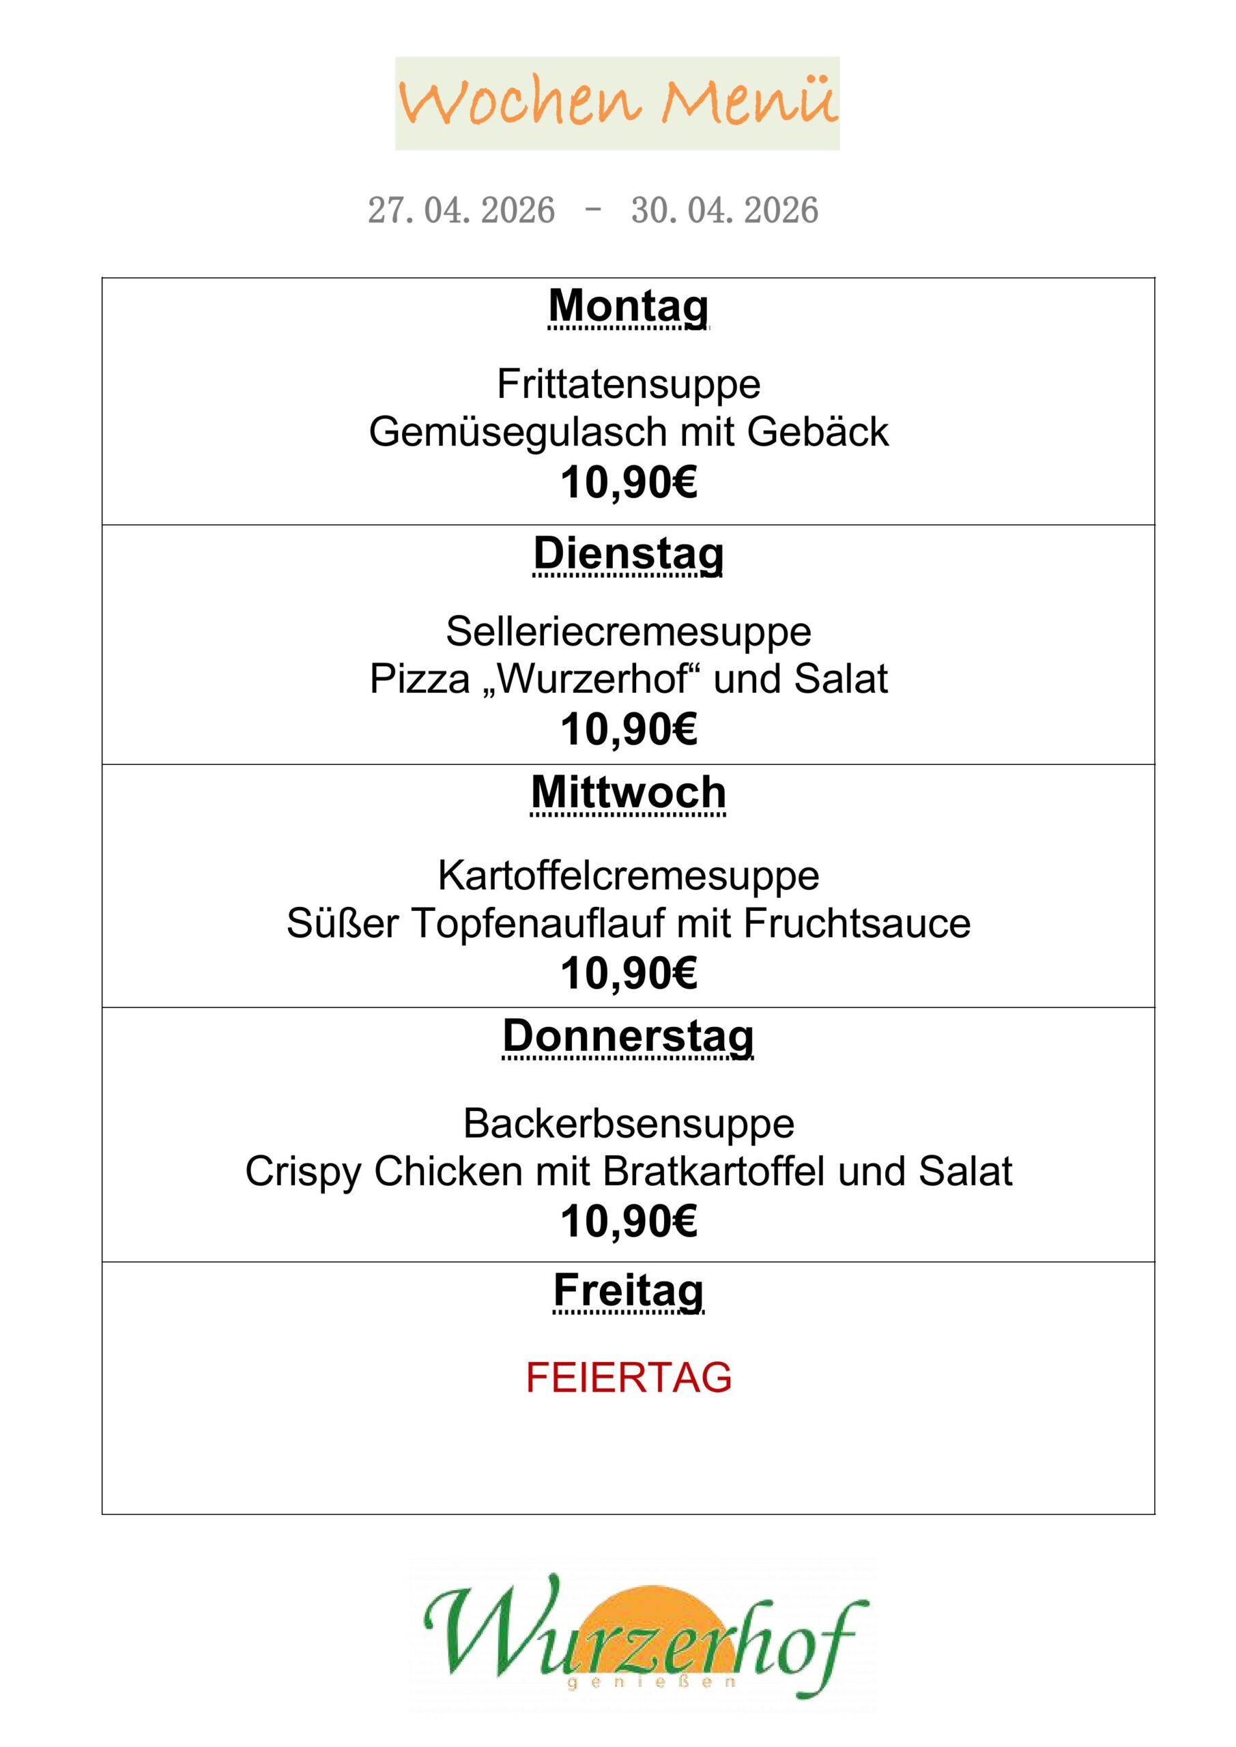
Task: Select the start date 27. 04. 2026
Action: point(461,210)
